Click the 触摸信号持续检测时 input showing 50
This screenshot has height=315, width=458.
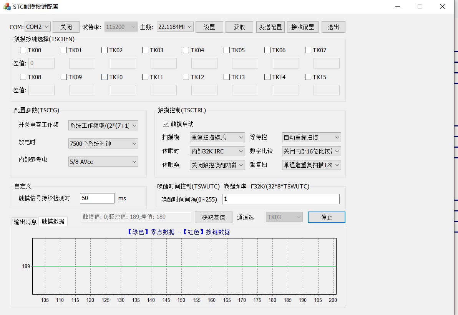tap(97, 198)
